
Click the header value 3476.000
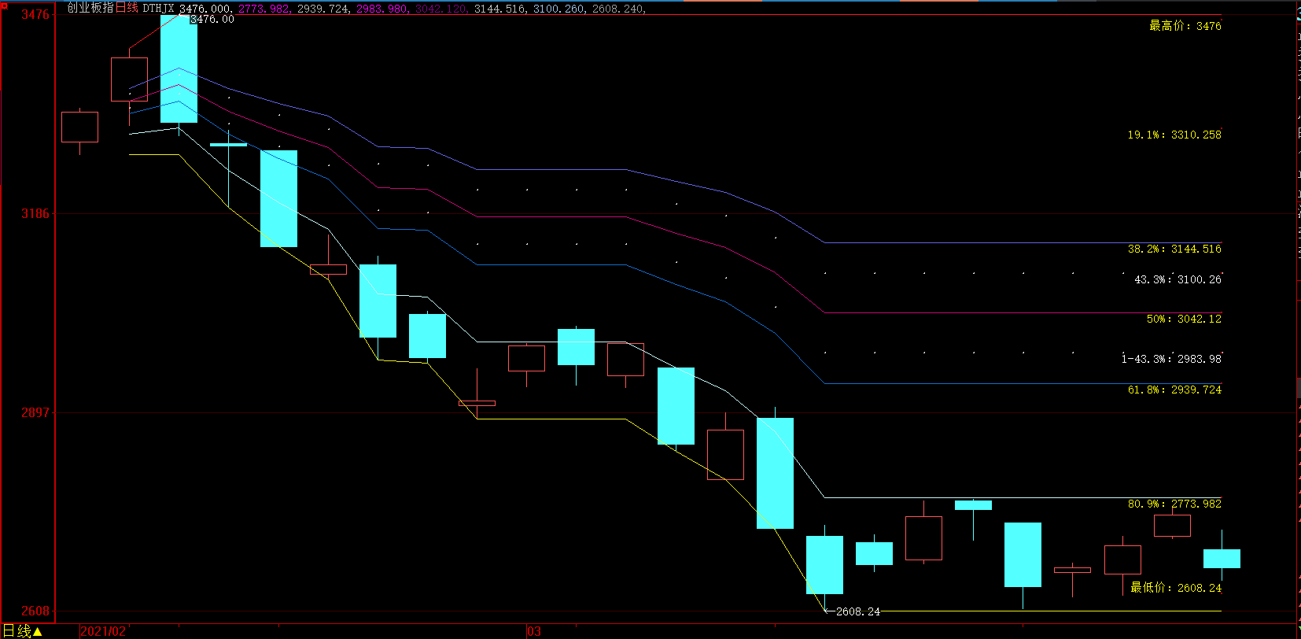click(205, 9)
